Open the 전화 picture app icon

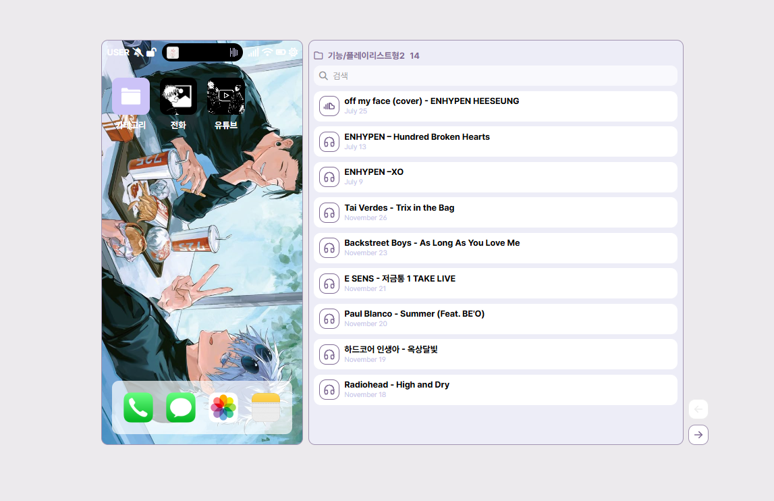pyautogui.click(x=178, y=97)
